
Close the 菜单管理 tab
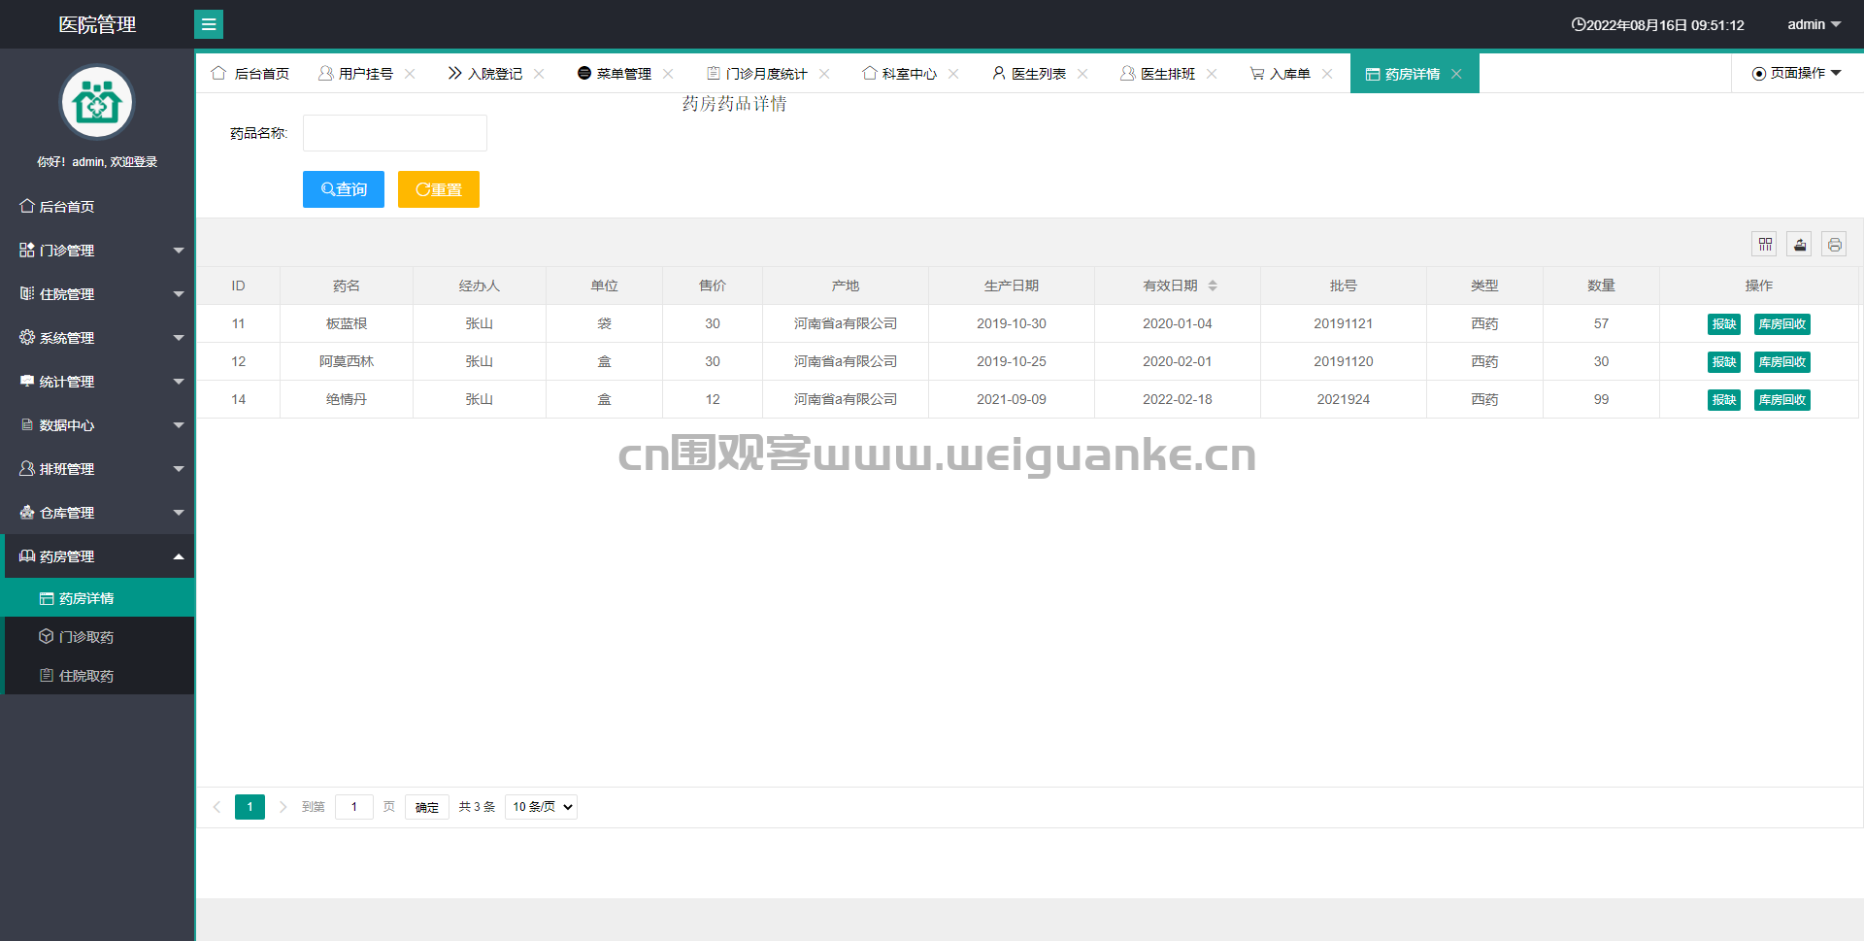tap(668, 74)
